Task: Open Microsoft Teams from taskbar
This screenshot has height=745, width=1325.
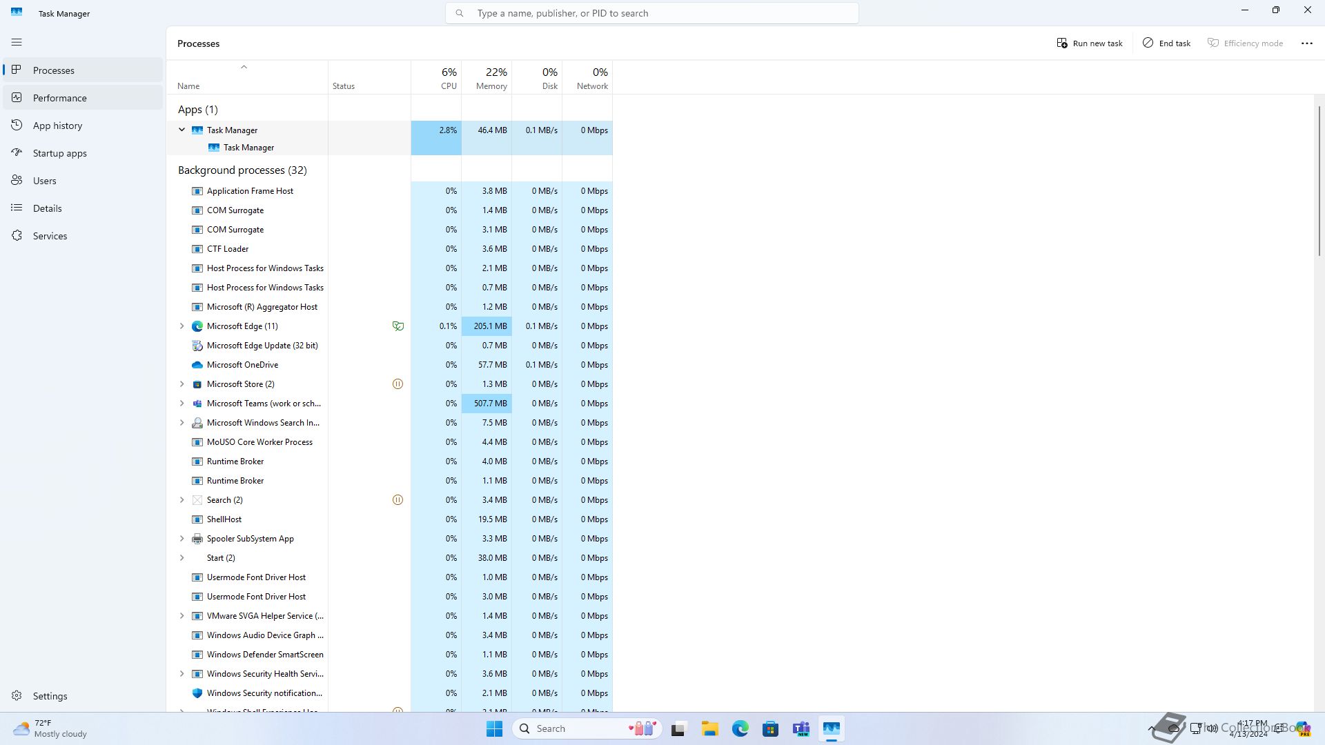Action: [x=801, y=728]
